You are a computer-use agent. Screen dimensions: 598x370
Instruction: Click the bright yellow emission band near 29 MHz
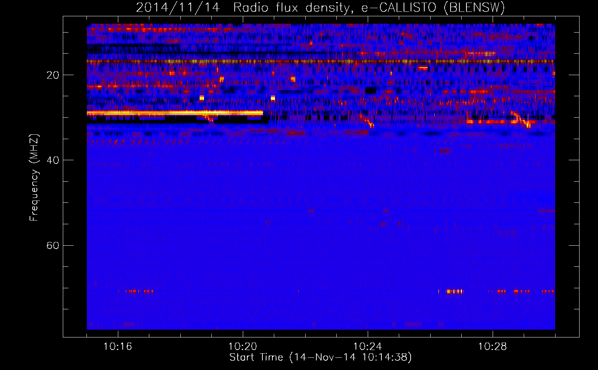pos(175,113)
